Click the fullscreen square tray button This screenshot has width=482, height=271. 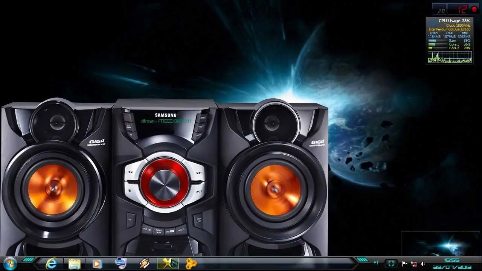pyautogui.click(x=391, y=263)
